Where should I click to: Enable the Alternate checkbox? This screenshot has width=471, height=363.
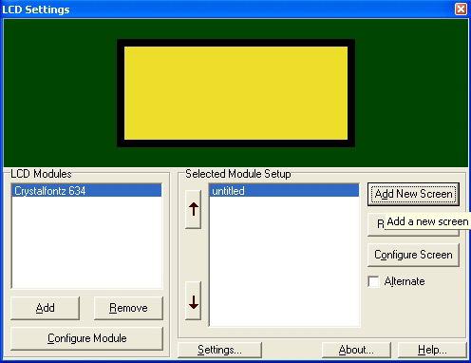[374, 281]
